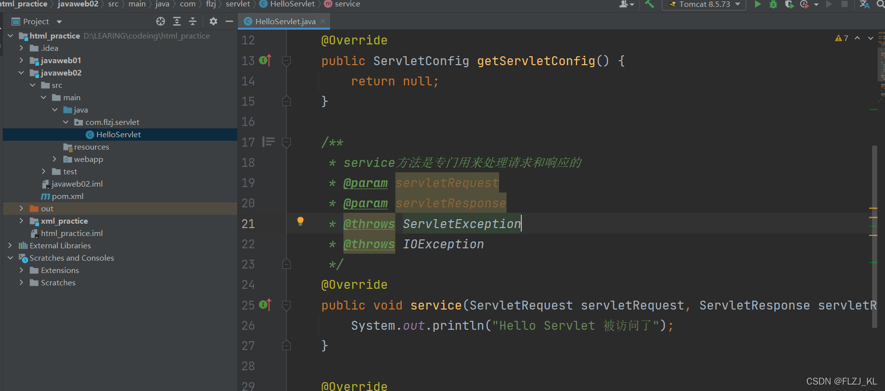Screen dimensions: 885x391
Task: Select the resources folder
Action: tap(120, 147)
